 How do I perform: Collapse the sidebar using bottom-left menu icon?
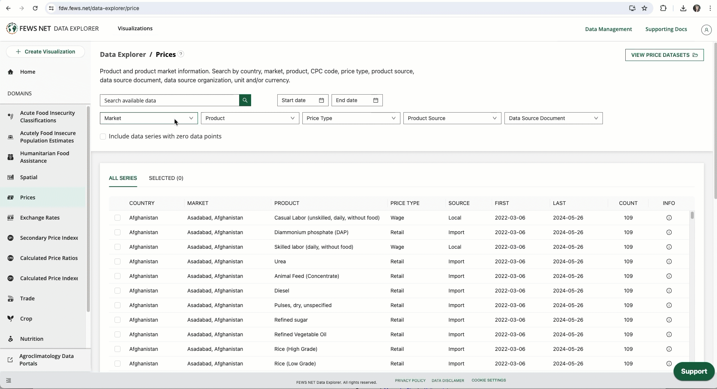pyautogui.click(x=9, y=380)
